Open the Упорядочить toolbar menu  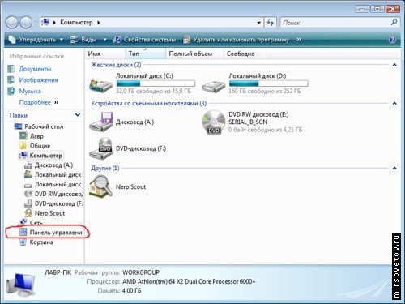tap(36, 40)
